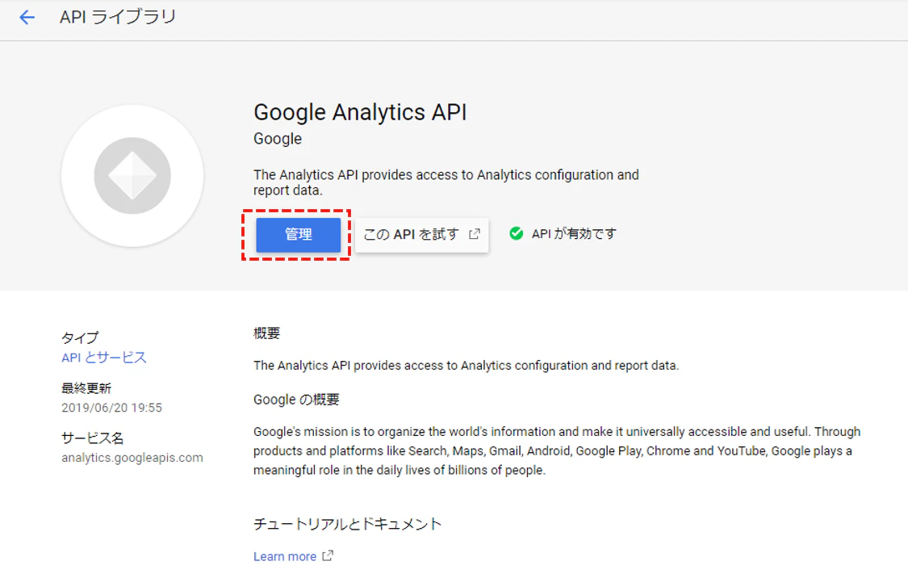Screen dimensions: 908x578
Task: Click the API が有効です status text
Action: point(574,234)
